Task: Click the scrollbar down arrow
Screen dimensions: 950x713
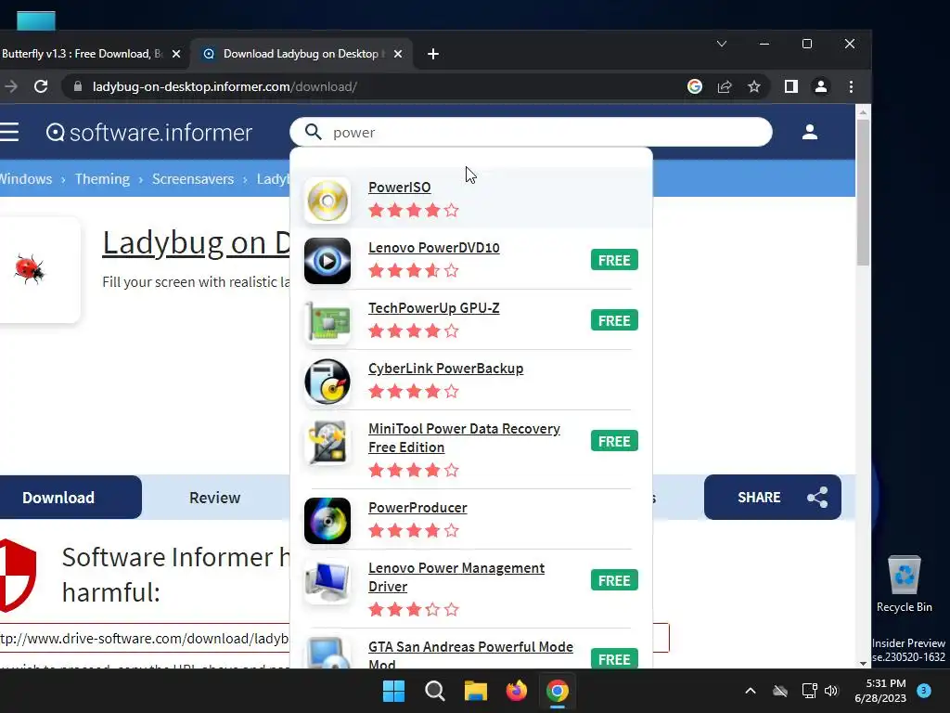Action: [863, 663]
